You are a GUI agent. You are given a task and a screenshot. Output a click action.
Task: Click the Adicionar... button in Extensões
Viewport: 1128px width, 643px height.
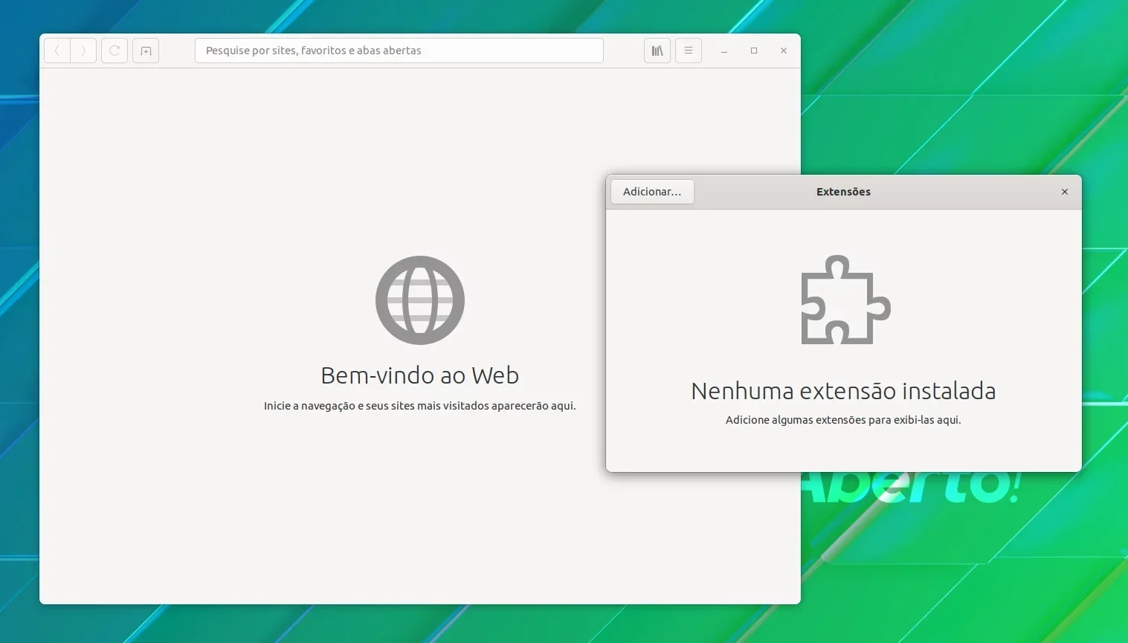coord(652,192)
